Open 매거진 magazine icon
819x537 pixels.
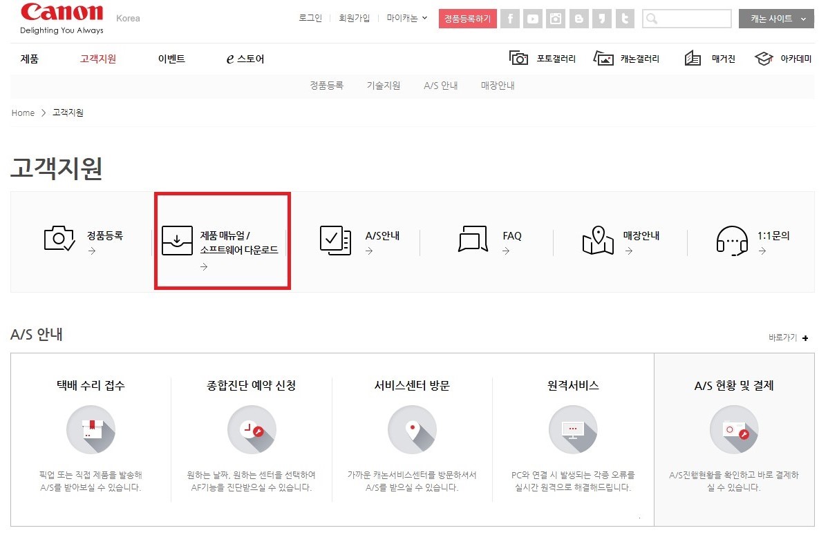click(x=693, y=58)
